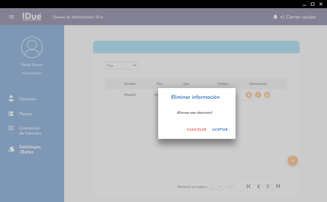Select Cotización de trámites in sidebar
This screenshot has height=202, width=327.
(30, 131)
